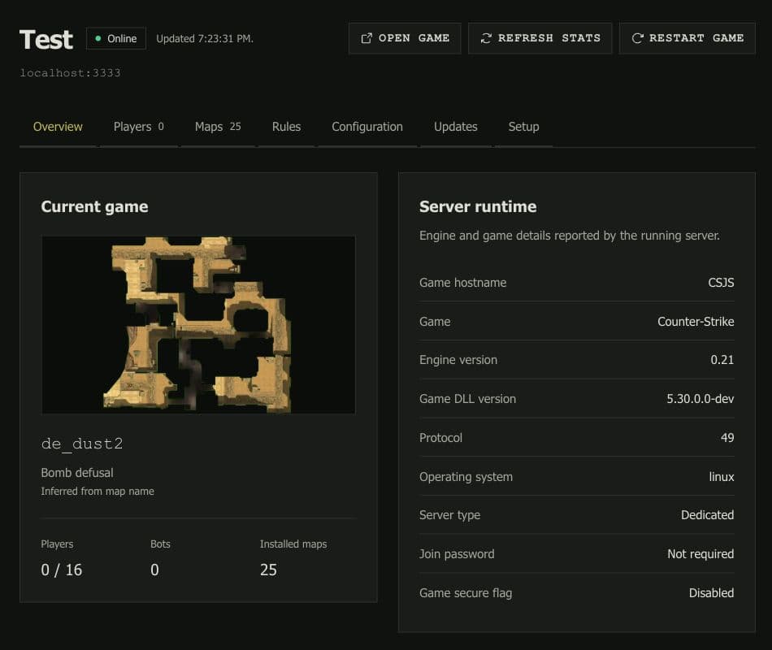
Task: Click the Join password value Not required
Action: pos(700,554)
